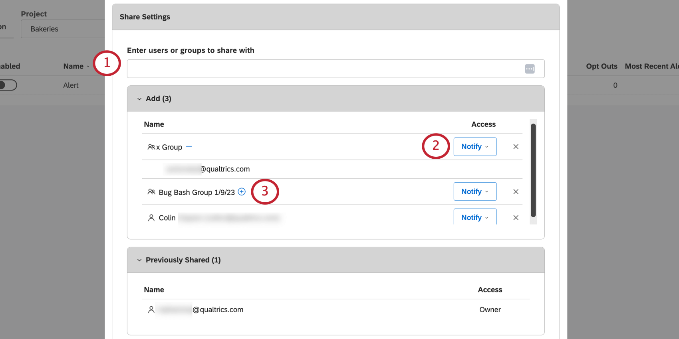Viewport: 679px width, 339px height.
Task: Click the person icon next to Colin
Action: point(151,218)
